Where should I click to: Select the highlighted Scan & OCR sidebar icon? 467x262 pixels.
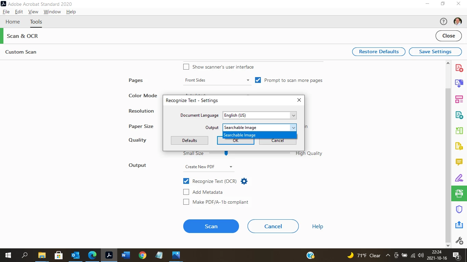click(459, 193)
